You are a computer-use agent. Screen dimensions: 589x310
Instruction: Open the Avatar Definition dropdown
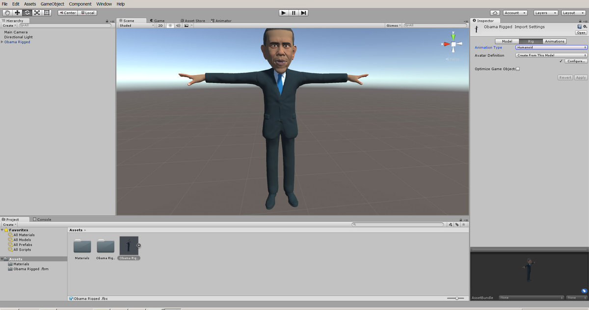click(552, 55)
